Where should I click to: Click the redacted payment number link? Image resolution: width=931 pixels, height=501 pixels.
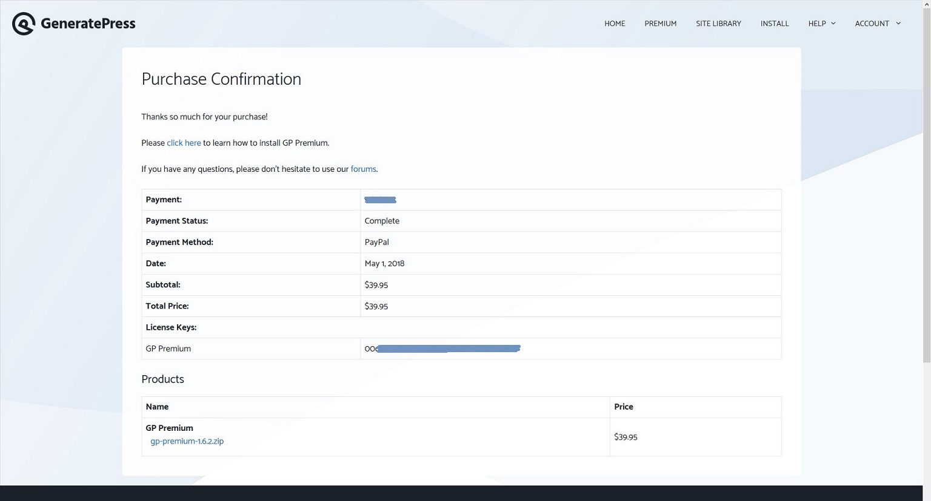[x=380, y=200]
